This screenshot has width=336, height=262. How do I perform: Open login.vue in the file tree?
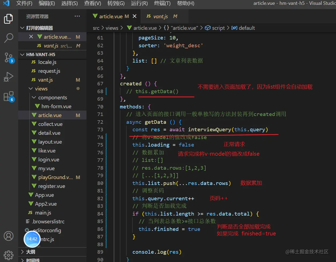coord(48,159)
